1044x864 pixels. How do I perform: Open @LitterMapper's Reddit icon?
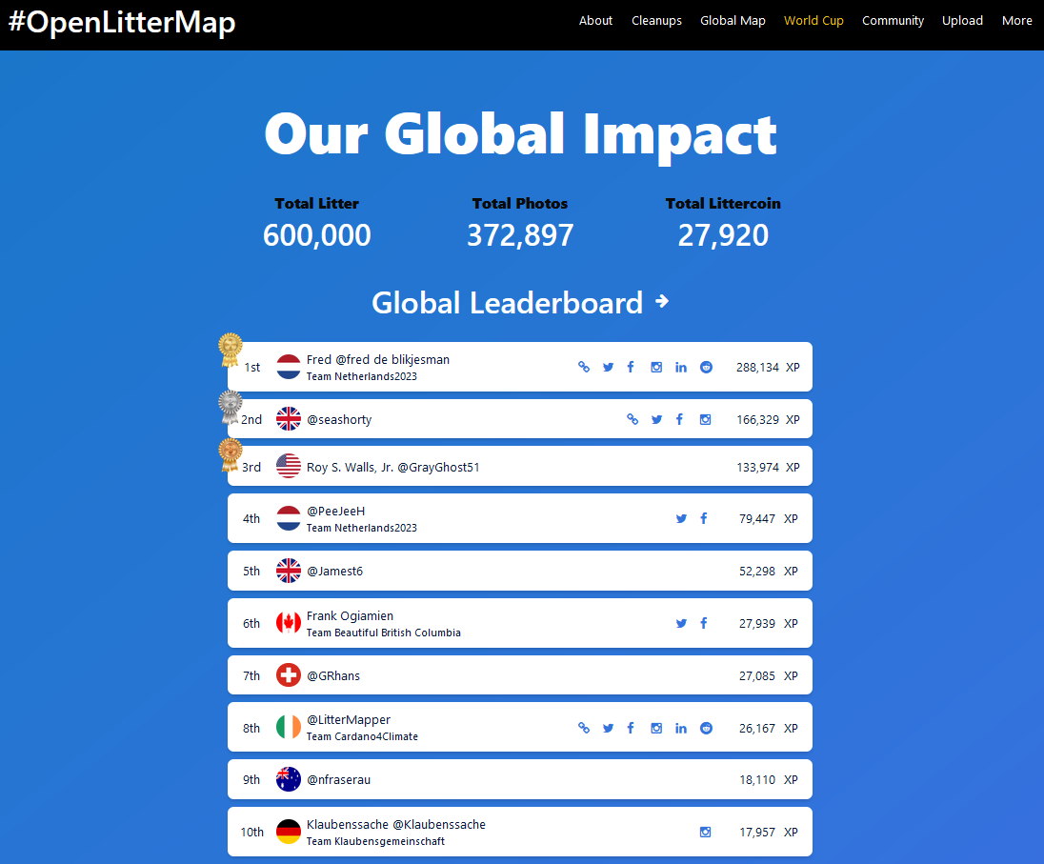coord(707,728)
